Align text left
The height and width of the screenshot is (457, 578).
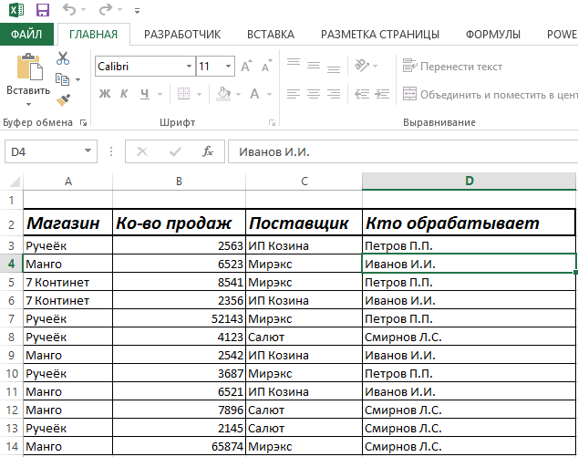[294, 94]
